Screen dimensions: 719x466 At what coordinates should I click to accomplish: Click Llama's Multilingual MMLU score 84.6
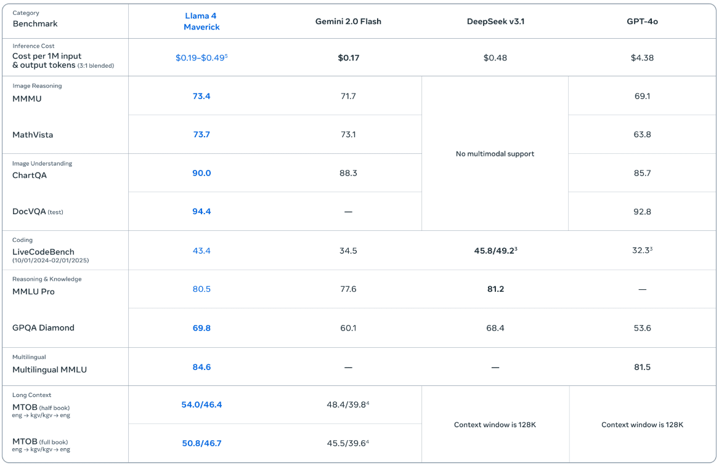pos(201,368)
